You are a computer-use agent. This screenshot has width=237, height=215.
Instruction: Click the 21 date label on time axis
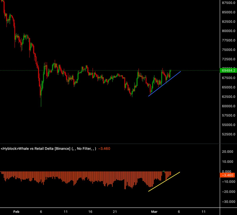115,212
